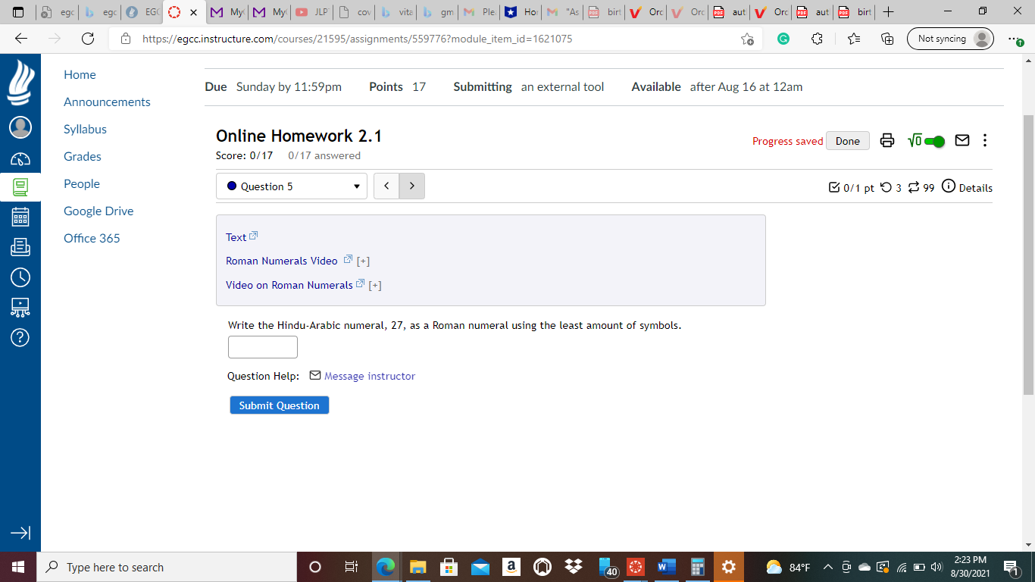The image size is (1035, 582).
Task: Click the EGCC college logo
Action: click(20, 82)
